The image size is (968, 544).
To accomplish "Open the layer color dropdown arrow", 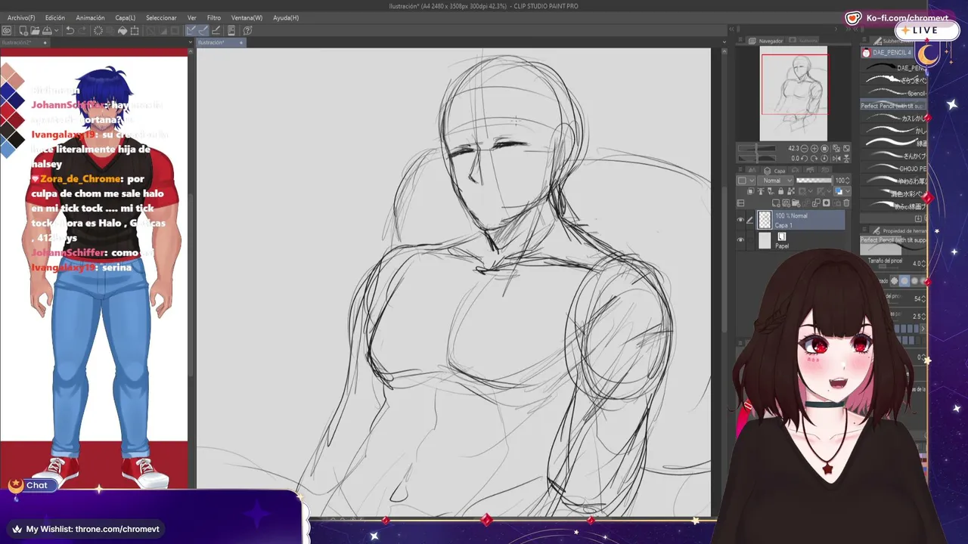I will point(848,191).
